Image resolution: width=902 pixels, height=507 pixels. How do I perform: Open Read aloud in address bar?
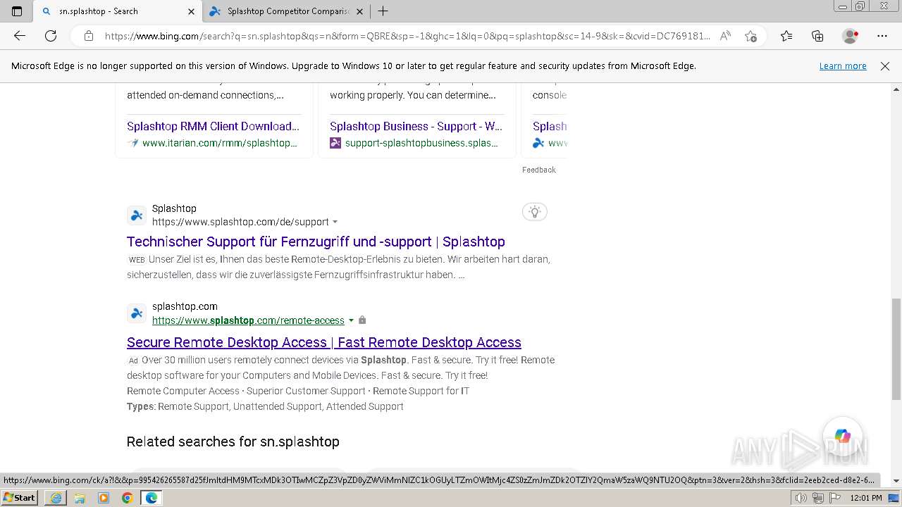pos(725,36)
